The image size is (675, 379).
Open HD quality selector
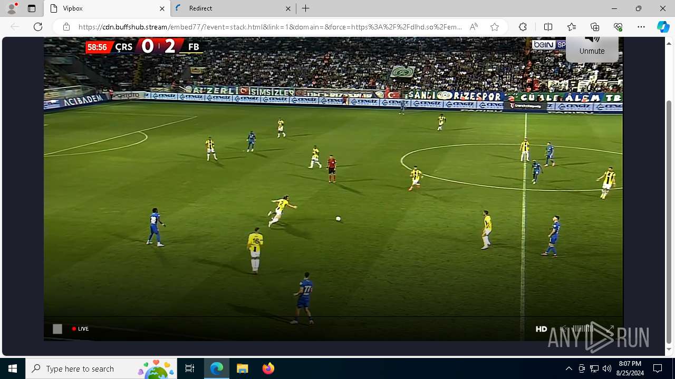click(541, 328)
